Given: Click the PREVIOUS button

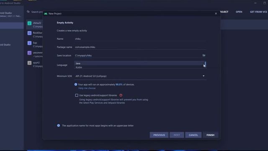Looking at the screenshot, I should [159, 135].
